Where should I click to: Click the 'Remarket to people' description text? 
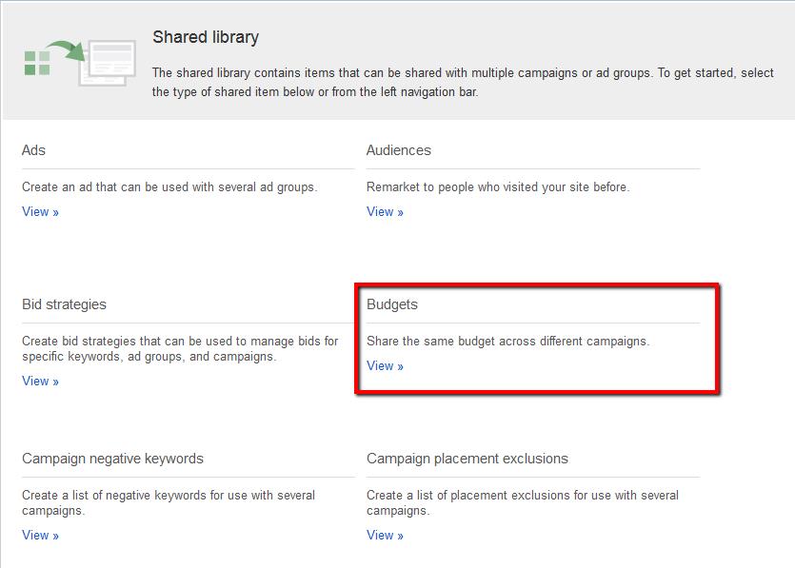click(x=497, y=187)
